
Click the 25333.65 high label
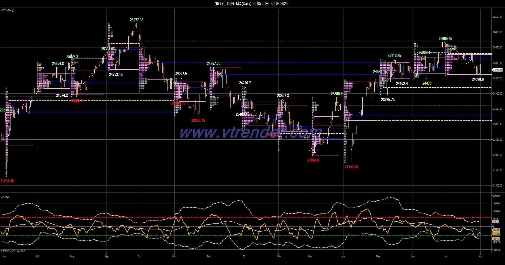pyautogui.click(x=108, y=49)
